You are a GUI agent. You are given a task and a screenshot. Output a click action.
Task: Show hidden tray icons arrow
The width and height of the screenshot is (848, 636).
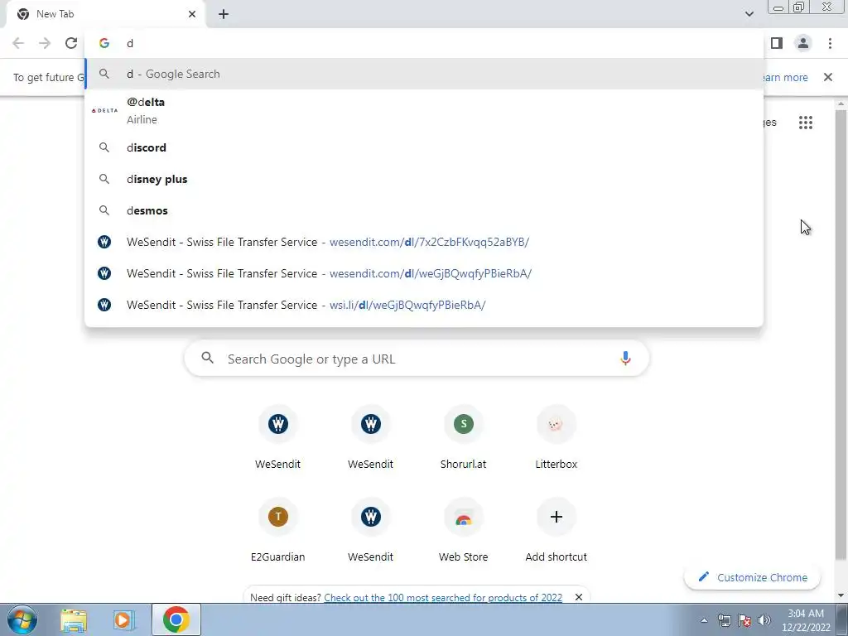[x=704, y=620]
